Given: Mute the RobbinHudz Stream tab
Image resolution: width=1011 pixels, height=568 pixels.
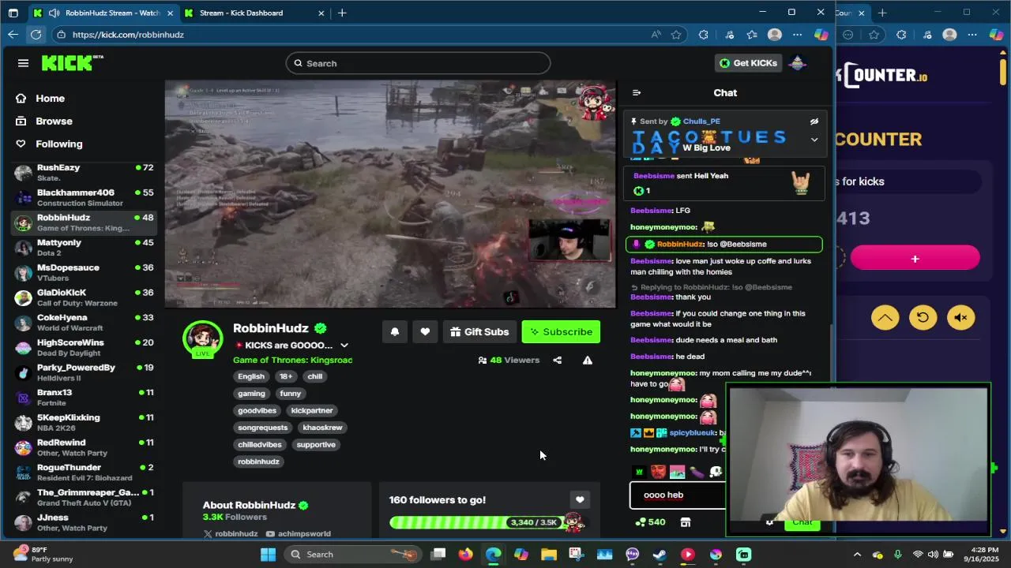Looking at the screenshot, I should [x=54, y=13].
